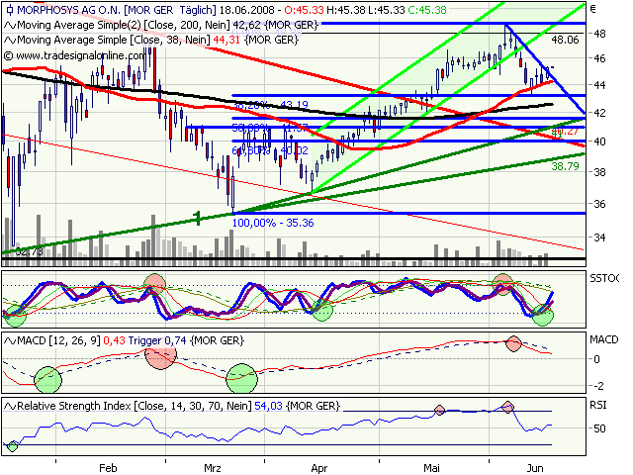Viewport: 633px width, 475px height.
Task: Click the MACD axis label -2
Action: pyautogui.click(x=597, y=386)
